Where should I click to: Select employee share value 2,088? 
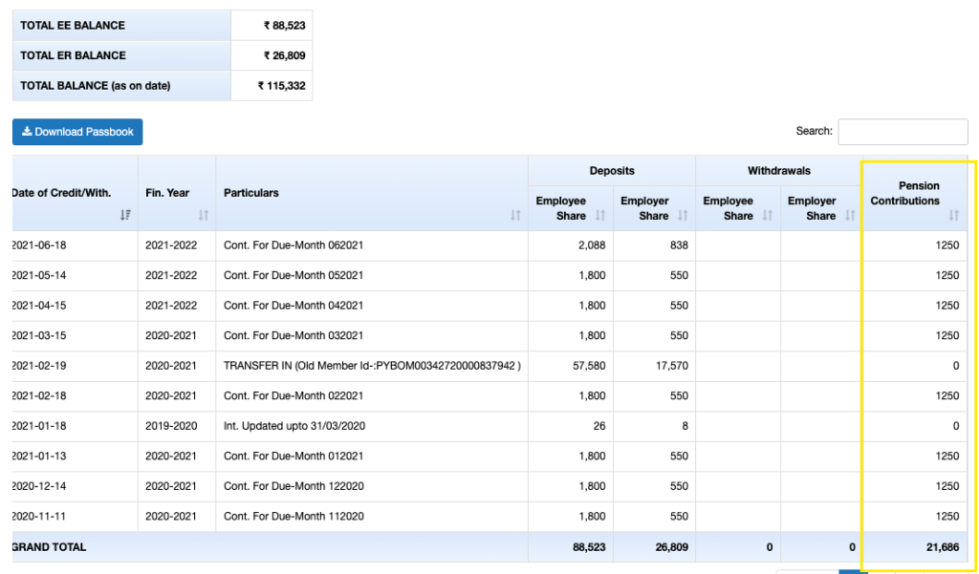tap(592, 245)
